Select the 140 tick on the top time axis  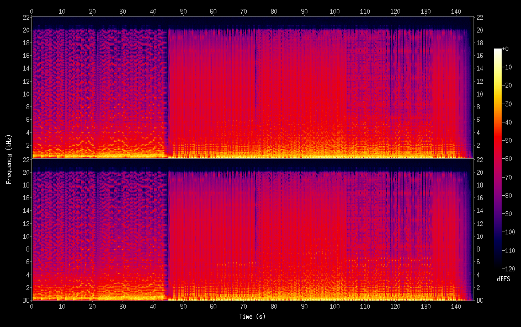[x=456, y=10]
